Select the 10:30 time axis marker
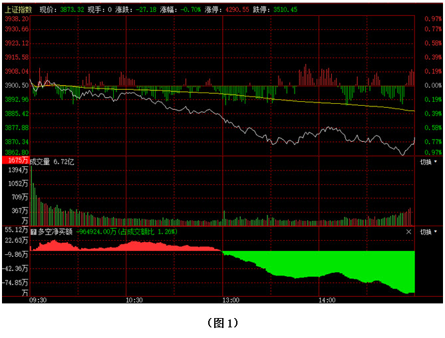 134,300
